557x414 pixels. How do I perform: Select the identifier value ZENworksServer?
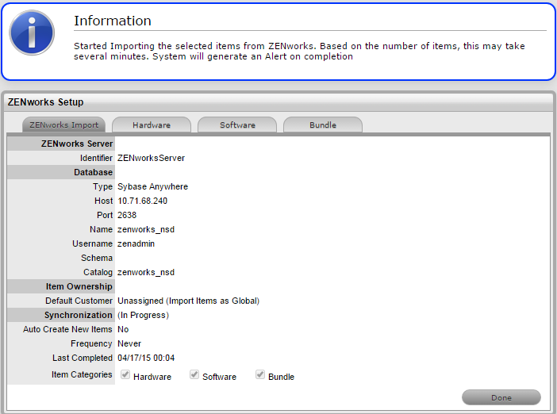(x=151, y=158)
